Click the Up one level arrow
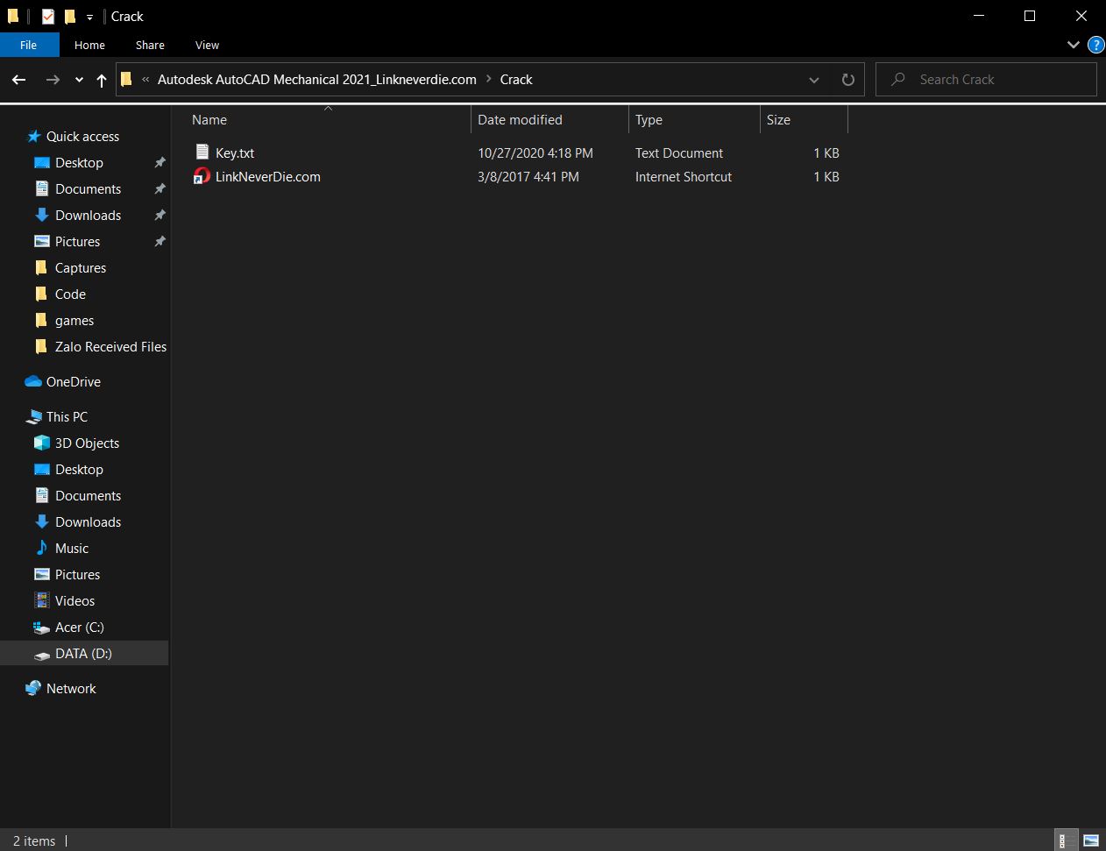This screenshot has height=851, width=1106. click(x=102, y=80)
